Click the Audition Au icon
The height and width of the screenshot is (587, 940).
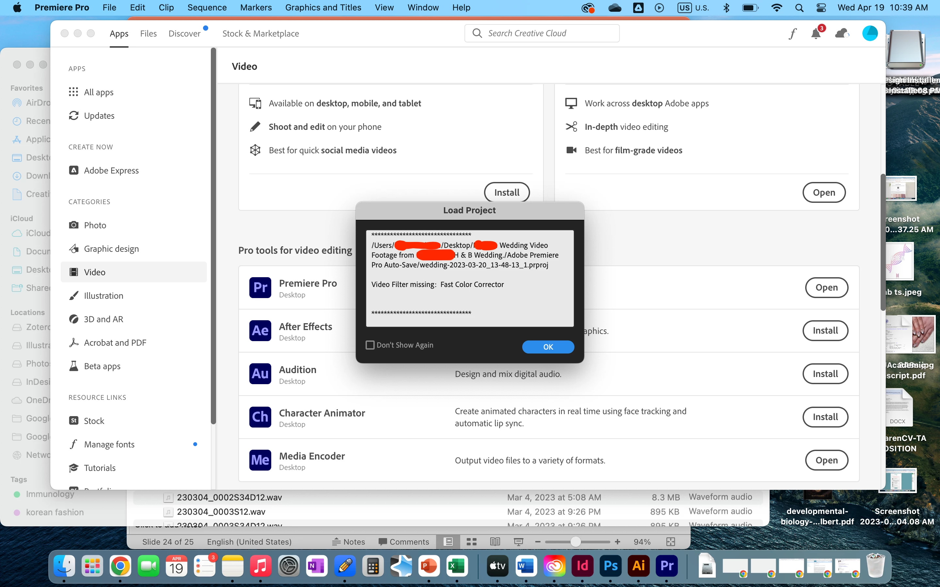(x=260, y=374)
